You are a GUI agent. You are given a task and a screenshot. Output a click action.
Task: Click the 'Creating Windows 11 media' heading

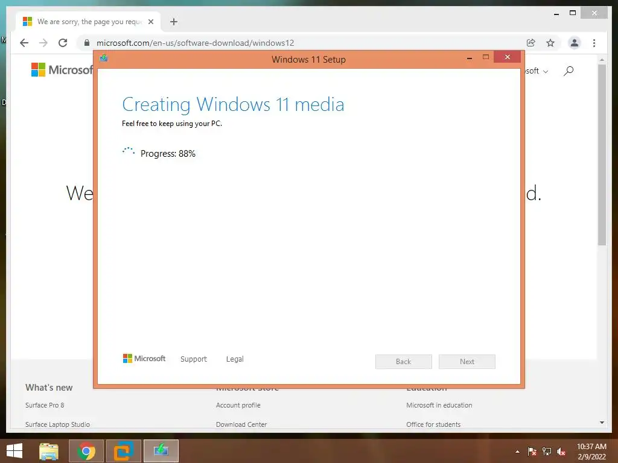(x=233, y=105)
